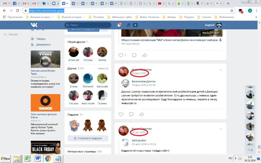Open Документы in the left menu
The height and width of the screenshot is (163, 261).
pyautogui.click(x=43, y=44)
